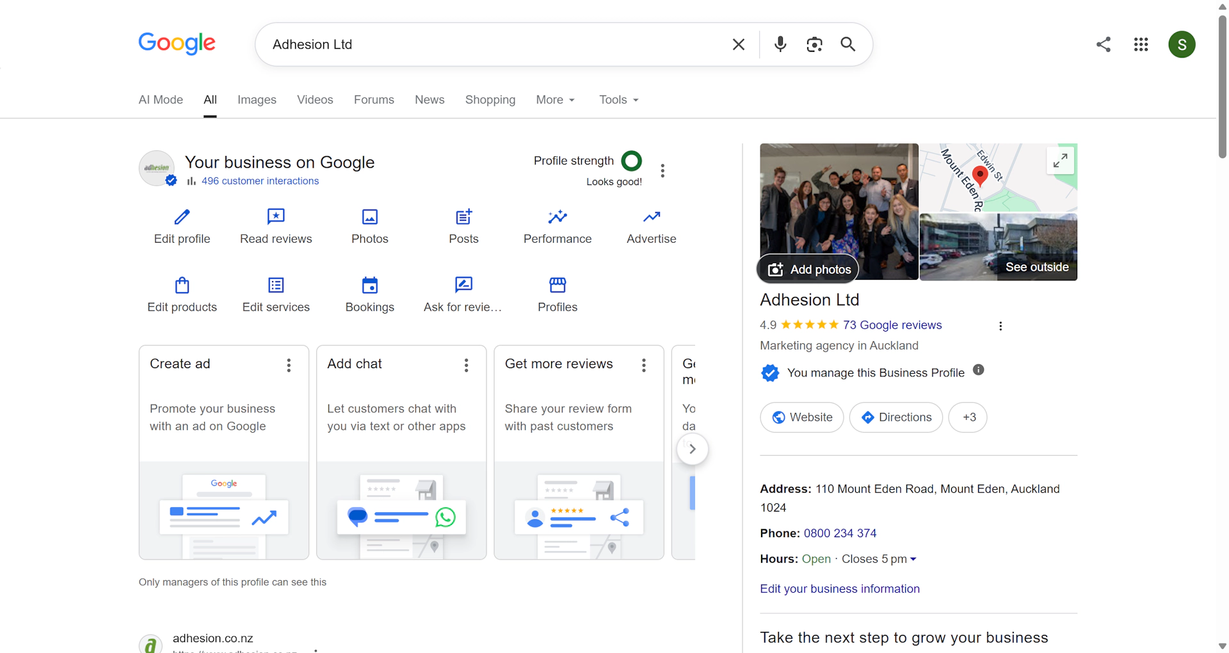
Task: Expand the Tools dropdown
Action: (618, 100)
